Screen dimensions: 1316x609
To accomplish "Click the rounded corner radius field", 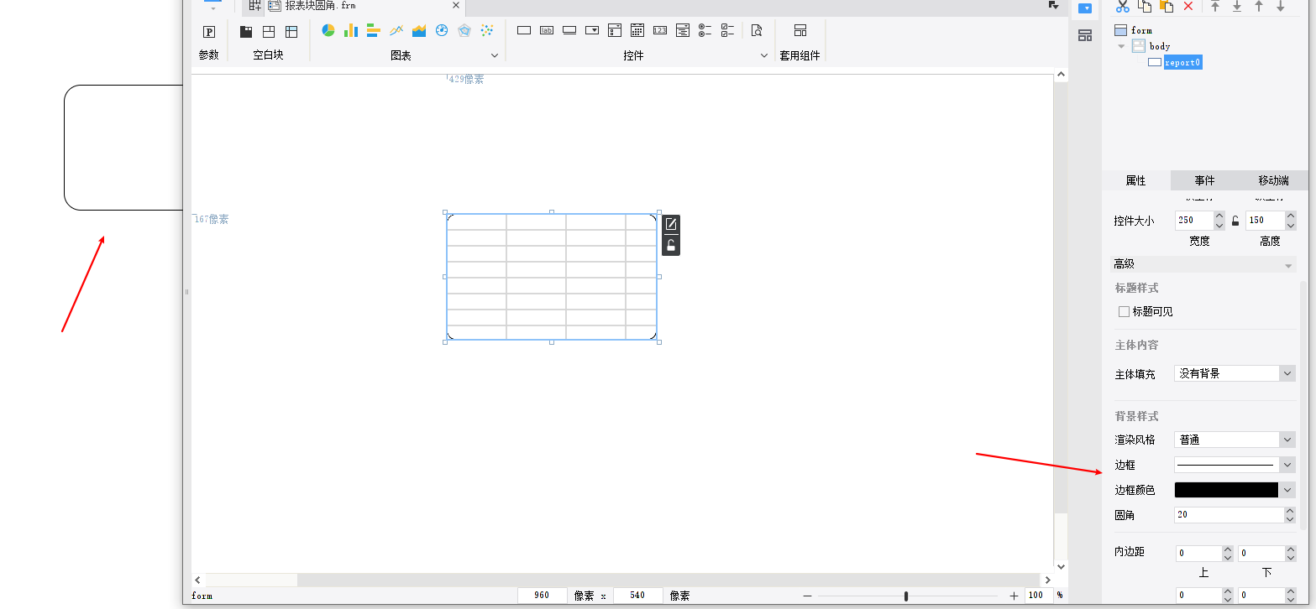I will pyautogui.click(x=1229, y=515).
